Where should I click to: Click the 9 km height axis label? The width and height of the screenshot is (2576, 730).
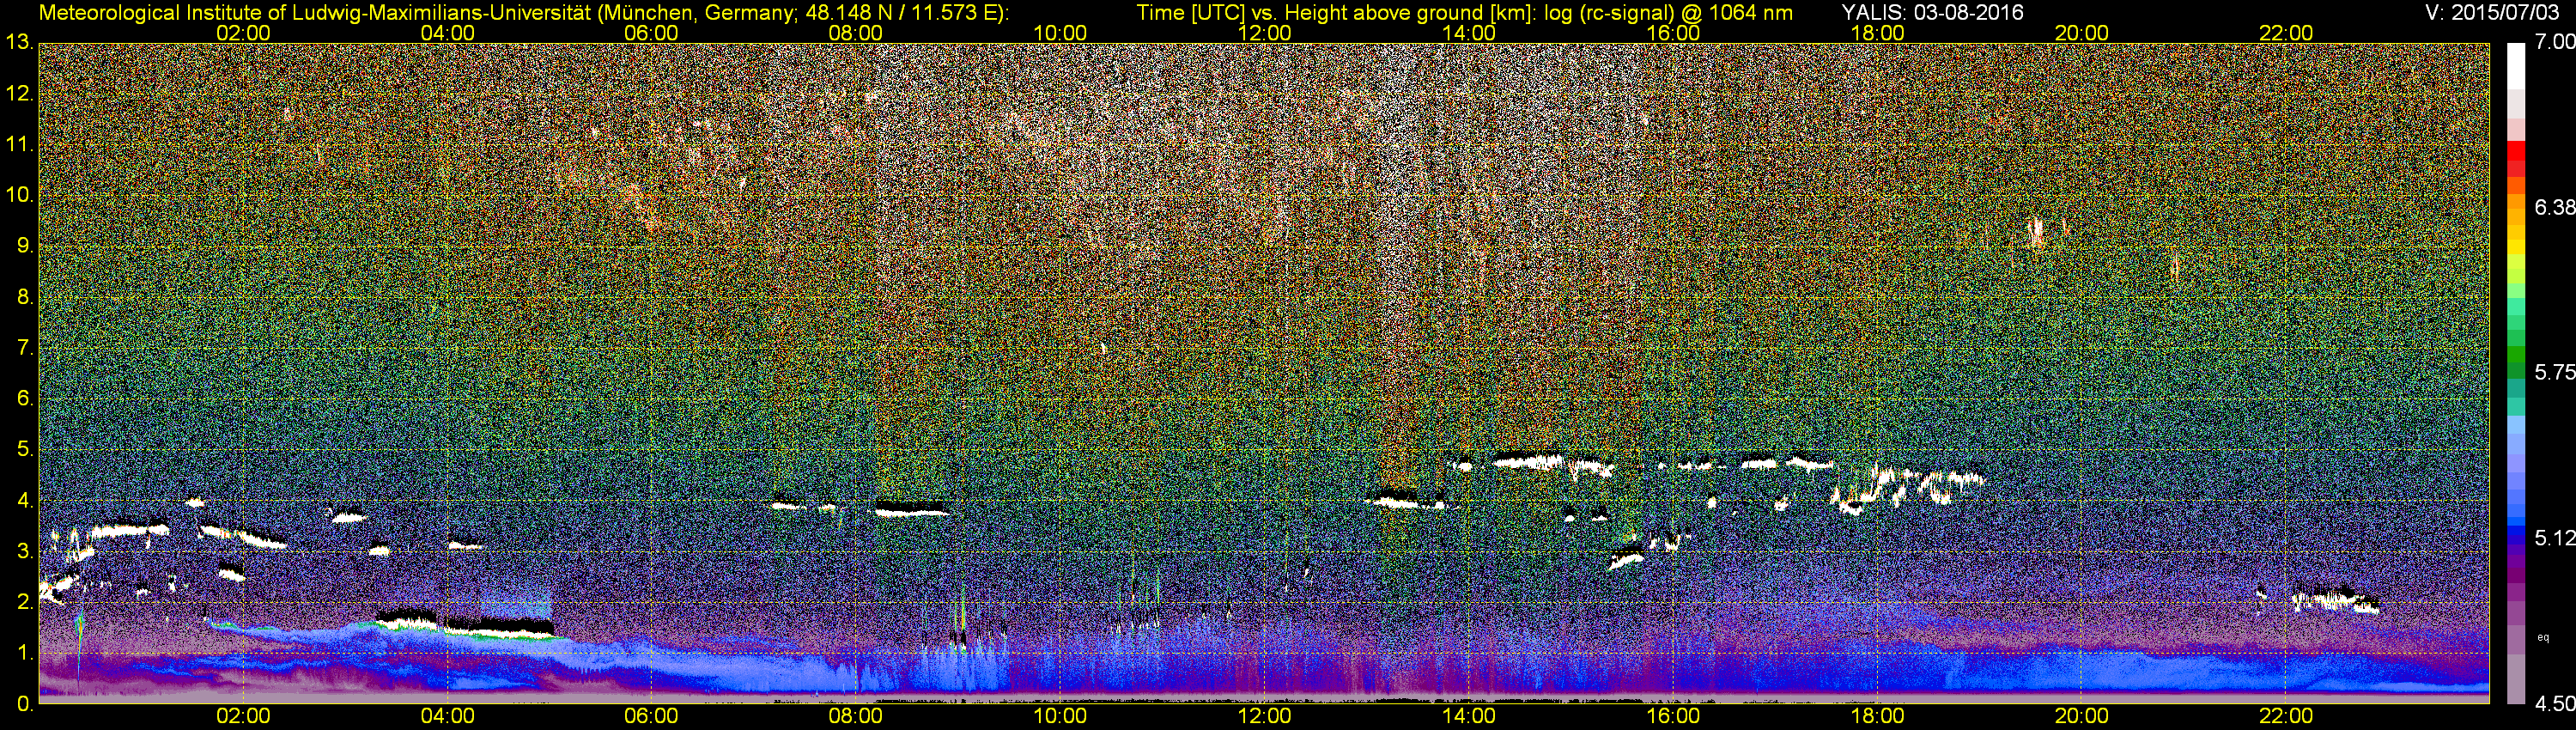click(x=25, y=246)
